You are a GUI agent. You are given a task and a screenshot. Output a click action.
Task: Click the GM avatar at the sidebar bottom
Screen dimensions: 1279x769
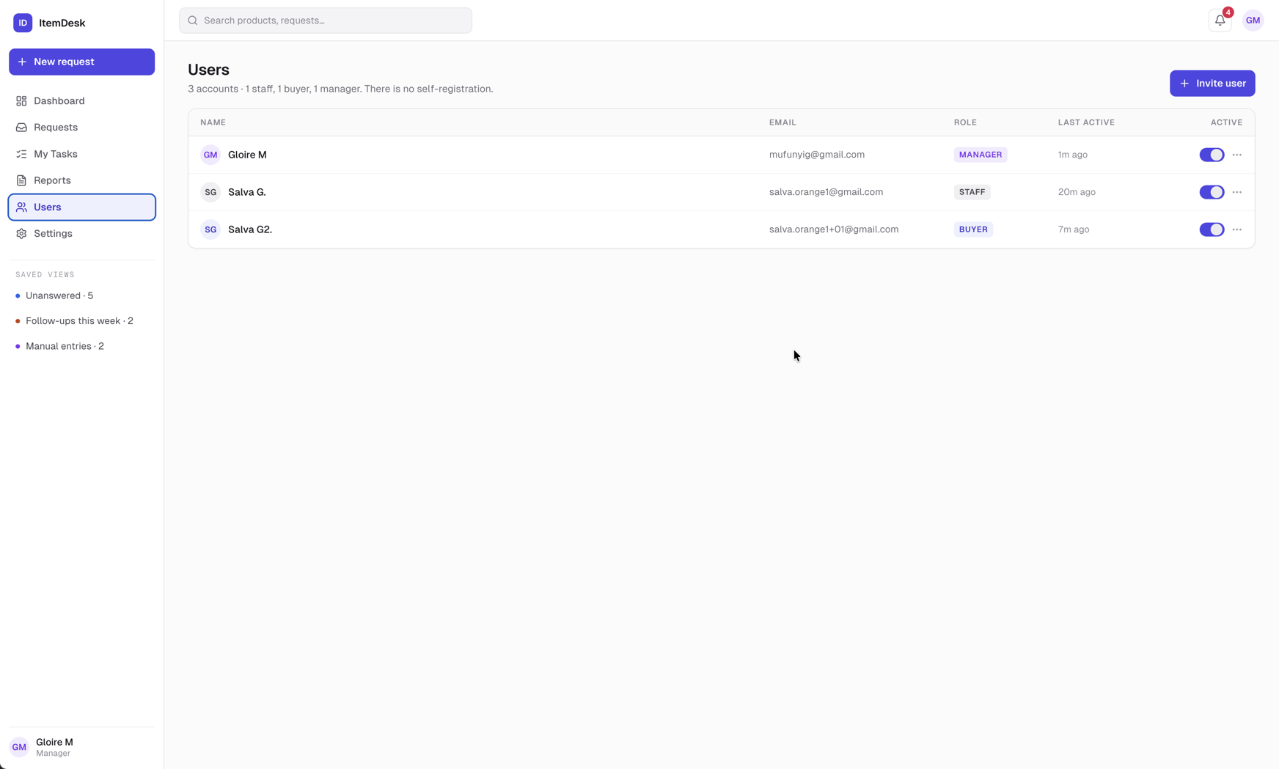[x=19, y=747]
